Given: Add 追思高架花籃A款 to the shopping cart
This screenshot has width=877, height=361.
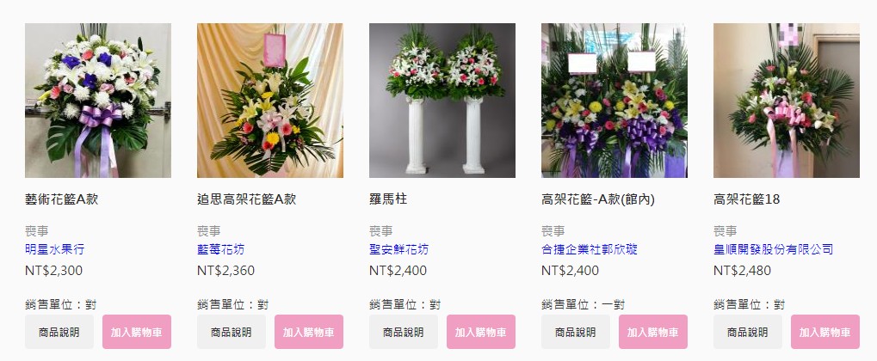Looking at the screenshot, I should tap(309, 332).
